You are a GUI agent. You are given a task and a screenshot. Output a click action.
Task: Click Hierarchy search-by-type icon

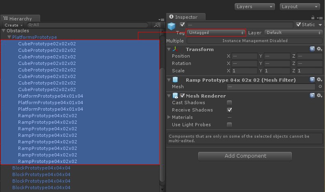pyautogui.click(x=157, y=25)
